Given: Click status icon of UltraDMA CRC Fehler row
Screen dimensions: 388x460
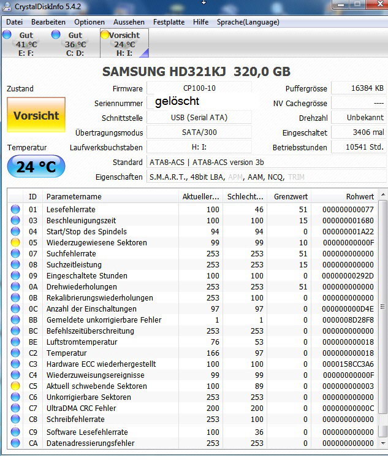Looking at the screenshot, I should point(15,408).
